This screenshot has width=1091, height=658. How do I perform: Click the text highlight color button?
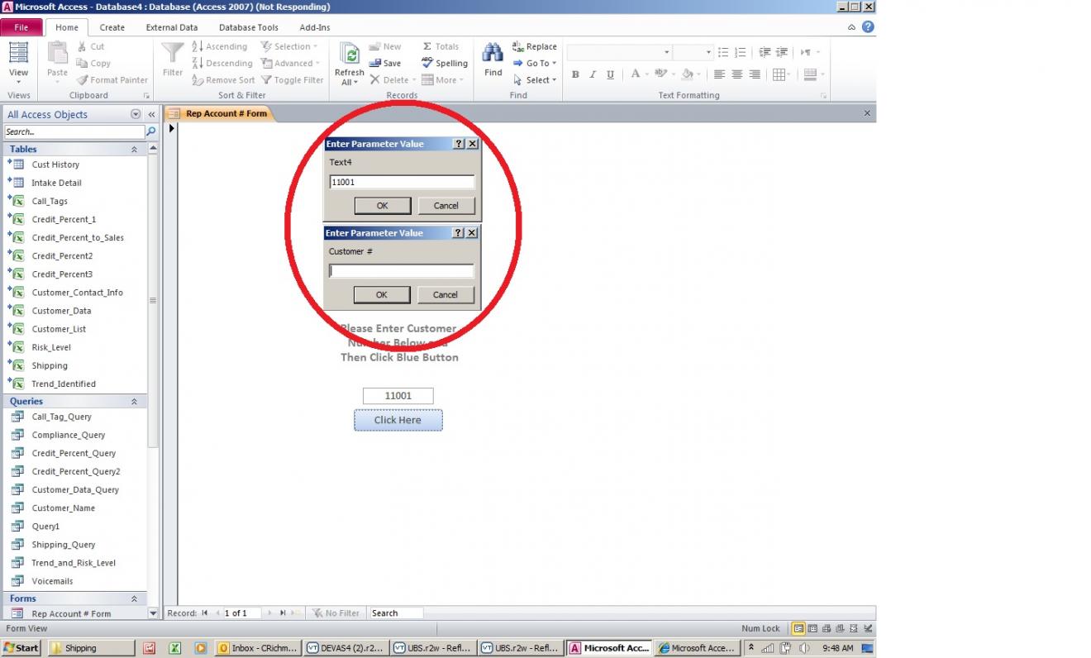pyautogui.click(x=660, y=74)
